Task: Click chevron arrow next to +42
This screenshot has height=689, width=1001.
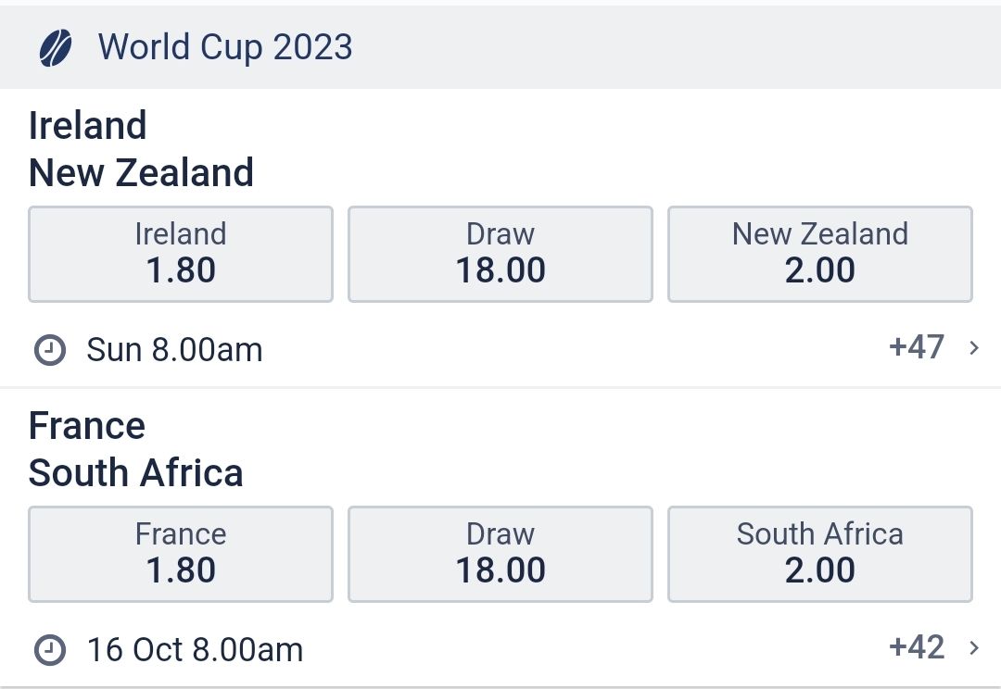Action: (974, 648)
